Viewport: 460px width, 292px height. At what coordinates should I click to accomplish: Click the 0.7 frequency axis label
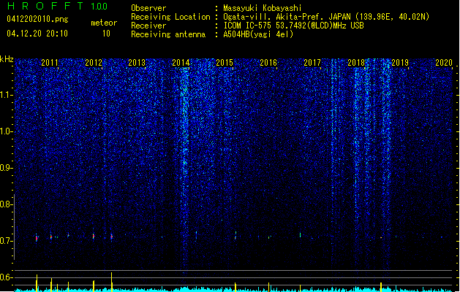pos(6,241)
